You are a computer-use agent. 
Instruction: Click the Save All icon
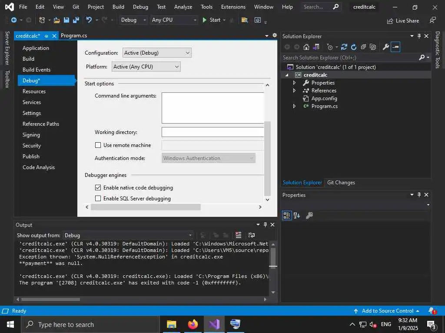[x=76, y=20]
